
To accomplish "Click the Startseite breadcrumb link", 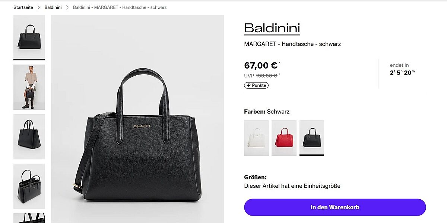I will [x=23, y=7].
